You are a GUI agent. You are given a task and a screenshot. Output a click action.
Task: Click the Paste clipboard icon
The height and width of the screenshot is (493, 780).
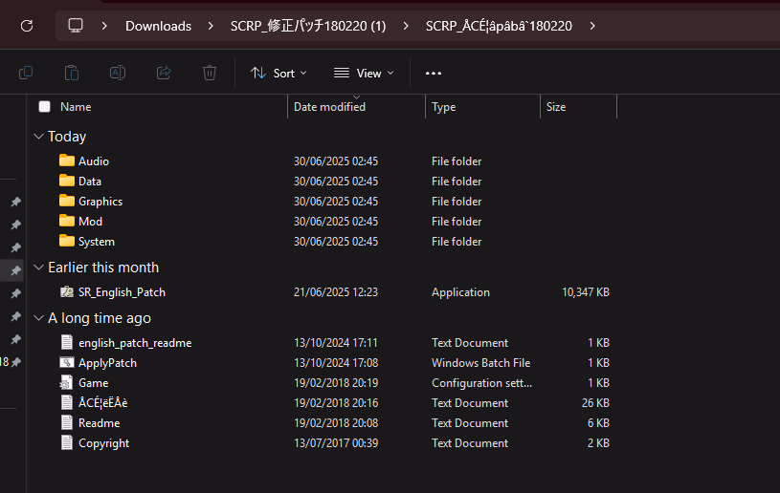pos(72,73)
